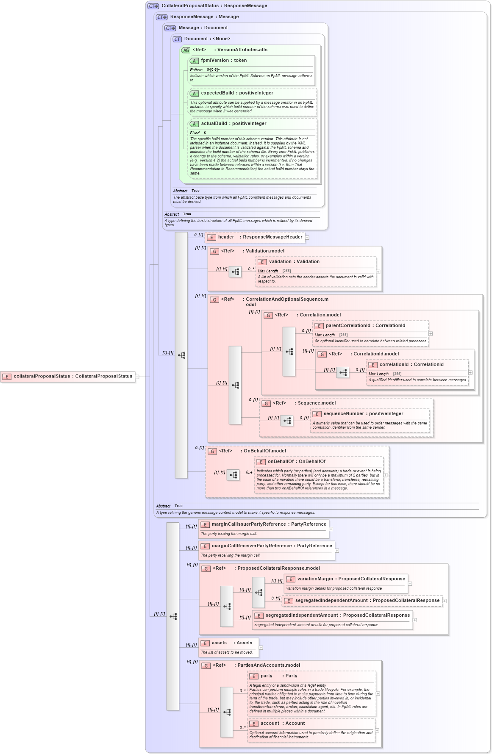Expand the variationMargin element
492x754 pixels.
410,584
